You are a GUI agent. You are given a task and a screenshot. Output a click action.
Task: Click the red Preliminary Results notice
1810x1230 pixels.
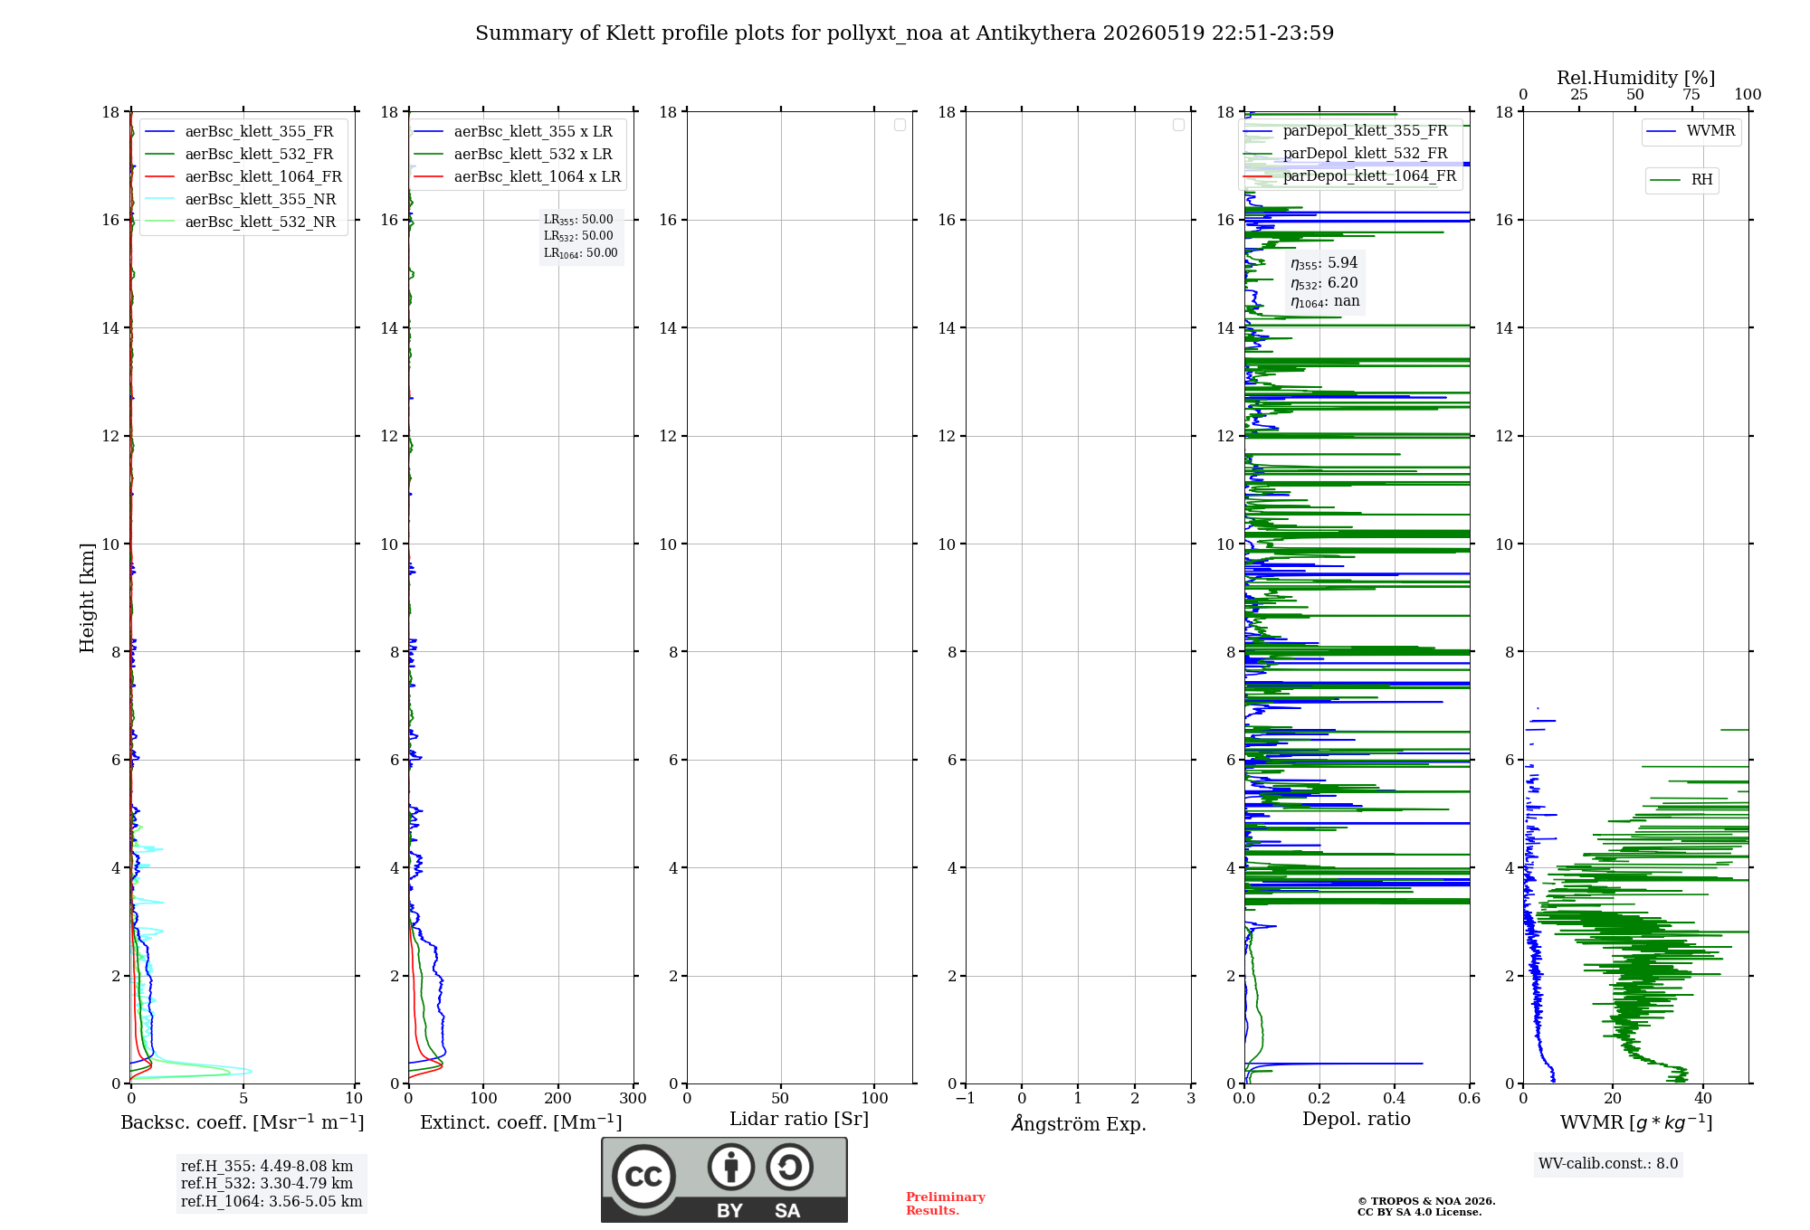(x=946, y=1204)
